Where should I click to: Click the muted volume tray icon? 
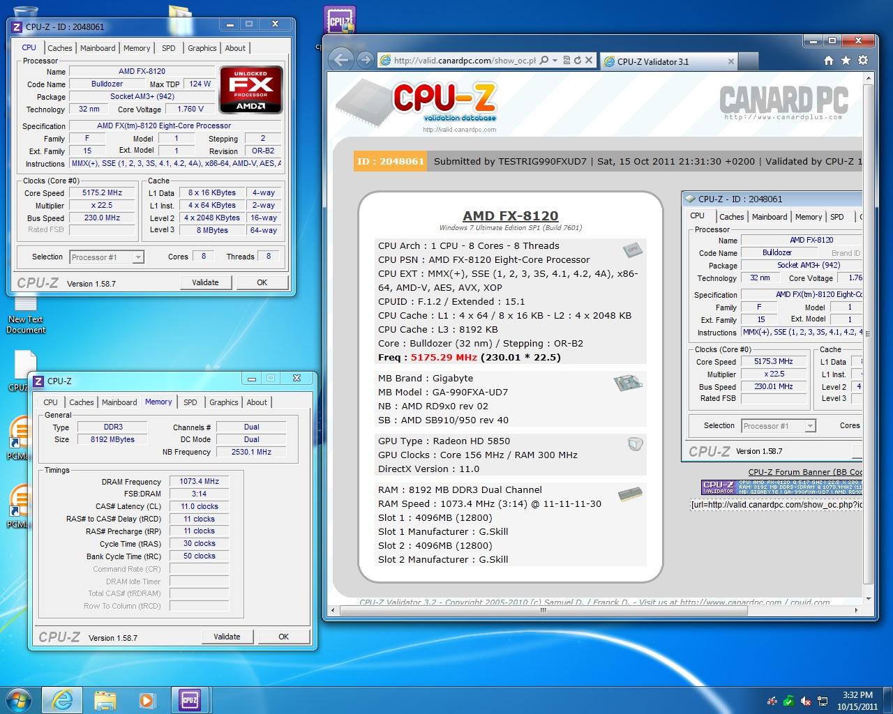[806, 701]
